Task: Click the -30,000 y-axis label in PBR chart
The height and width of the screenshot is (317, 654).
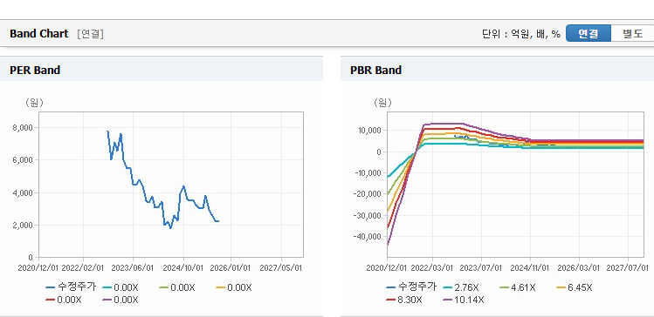Action: [x=368, y=215]
